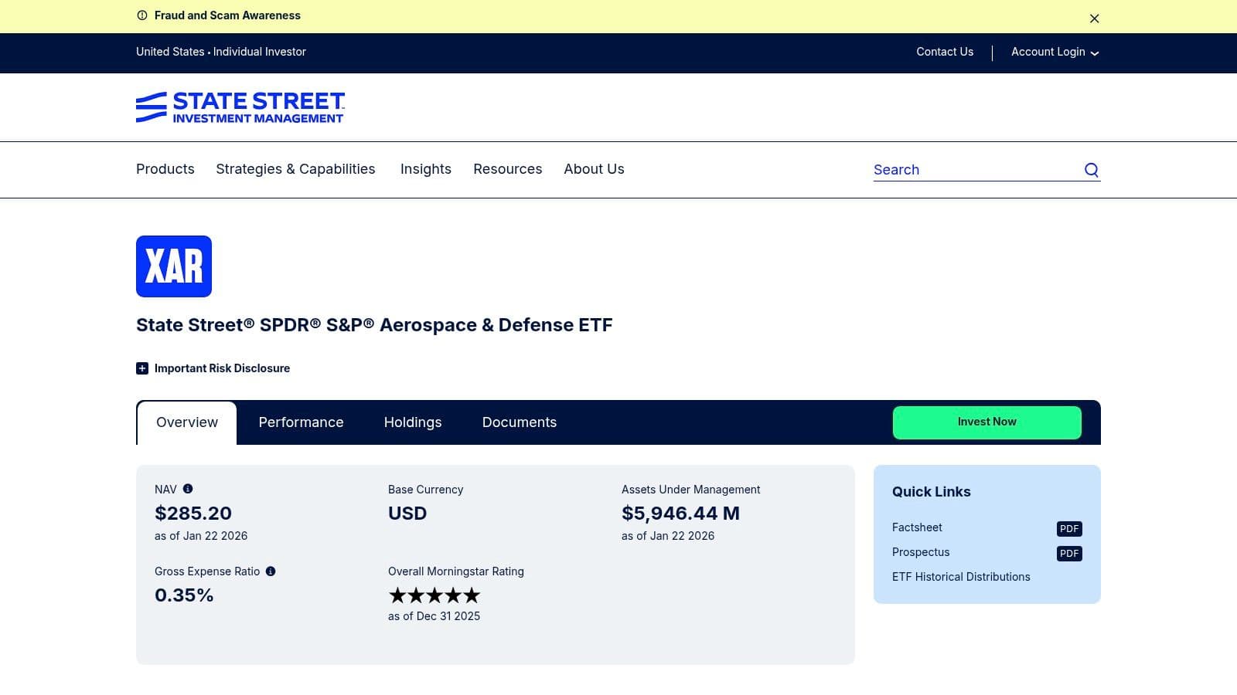Switch to the Holdings tab
The height and width of the screenshot is (695, 1237).
coord(413,422)
